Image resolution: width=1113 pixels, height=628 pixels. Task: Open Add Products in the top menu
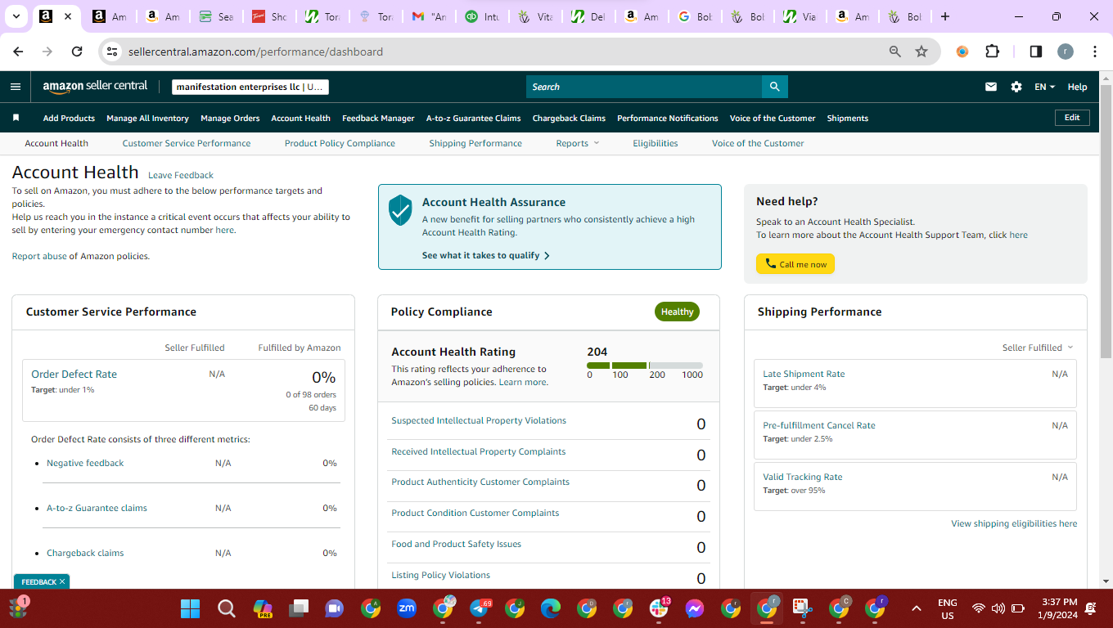pos(69,118)
